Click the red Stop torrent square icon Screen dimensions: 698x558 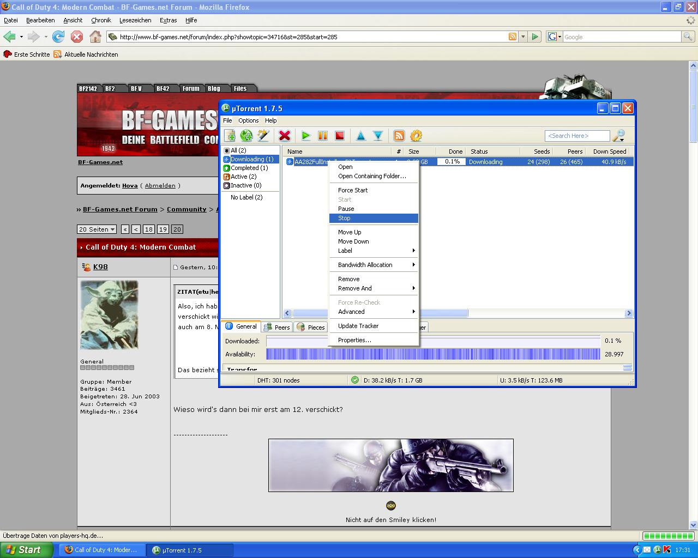[340, 136]
